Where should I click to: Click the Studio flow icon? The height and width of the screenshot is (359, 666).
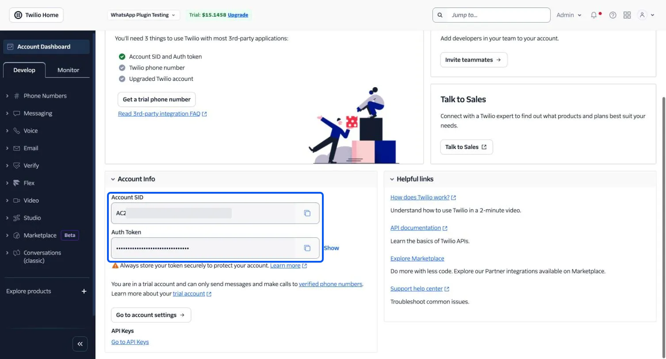(17, 218)
